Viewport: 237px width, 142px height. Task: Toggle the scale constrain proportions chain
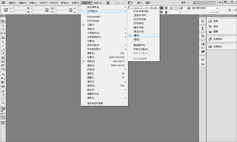(x=71, y=10)
